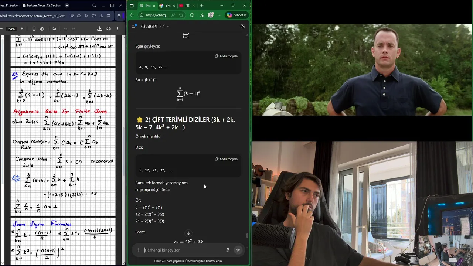Enable the draw annotation tool in PDF
473x266 pixels.
point(54,29)
